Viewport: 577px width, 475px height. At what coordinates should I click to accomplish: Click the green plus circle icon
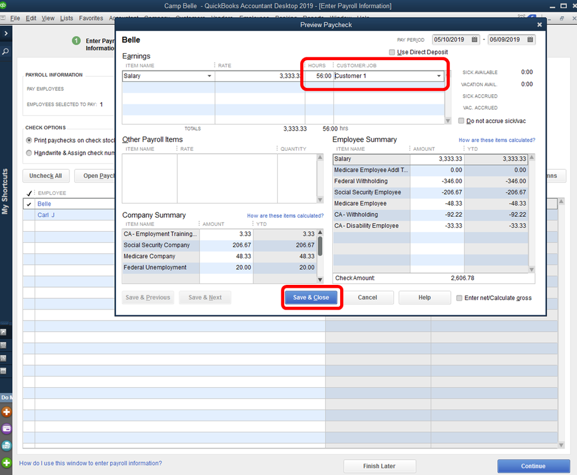6,462
